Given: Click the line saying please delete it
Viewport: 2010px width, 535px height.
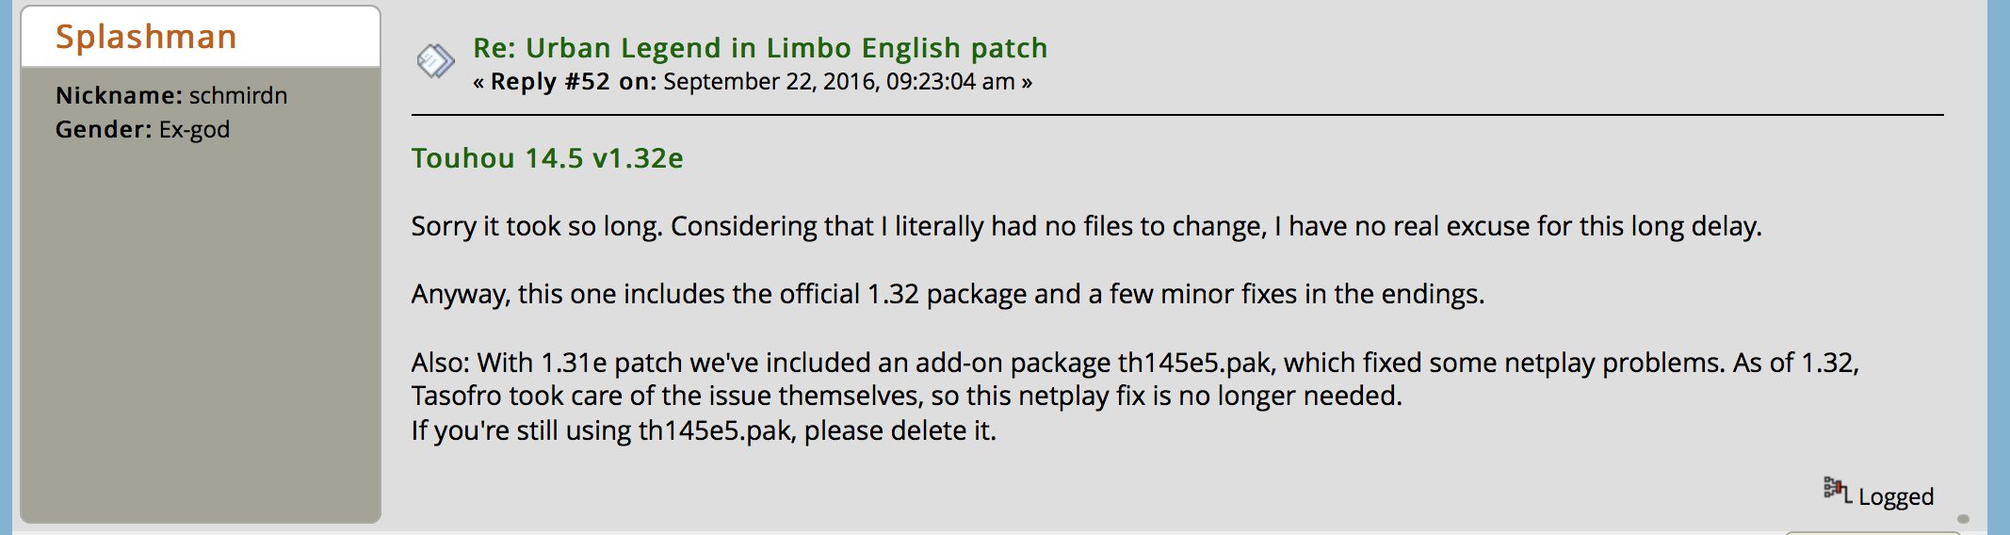Looking at the screenshot, I should click(x=704, y=430).
